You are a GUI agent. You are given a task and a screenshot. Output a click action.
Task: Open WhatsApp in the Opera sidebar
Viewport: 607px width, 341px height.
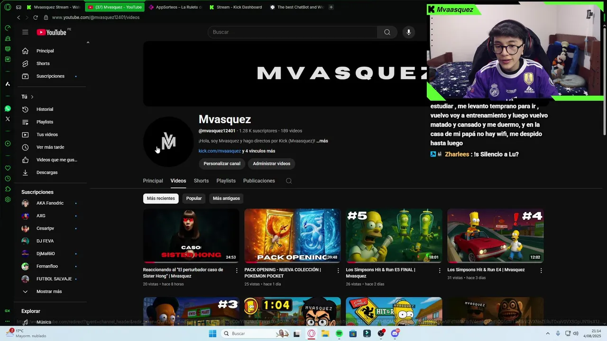[8, 108]
